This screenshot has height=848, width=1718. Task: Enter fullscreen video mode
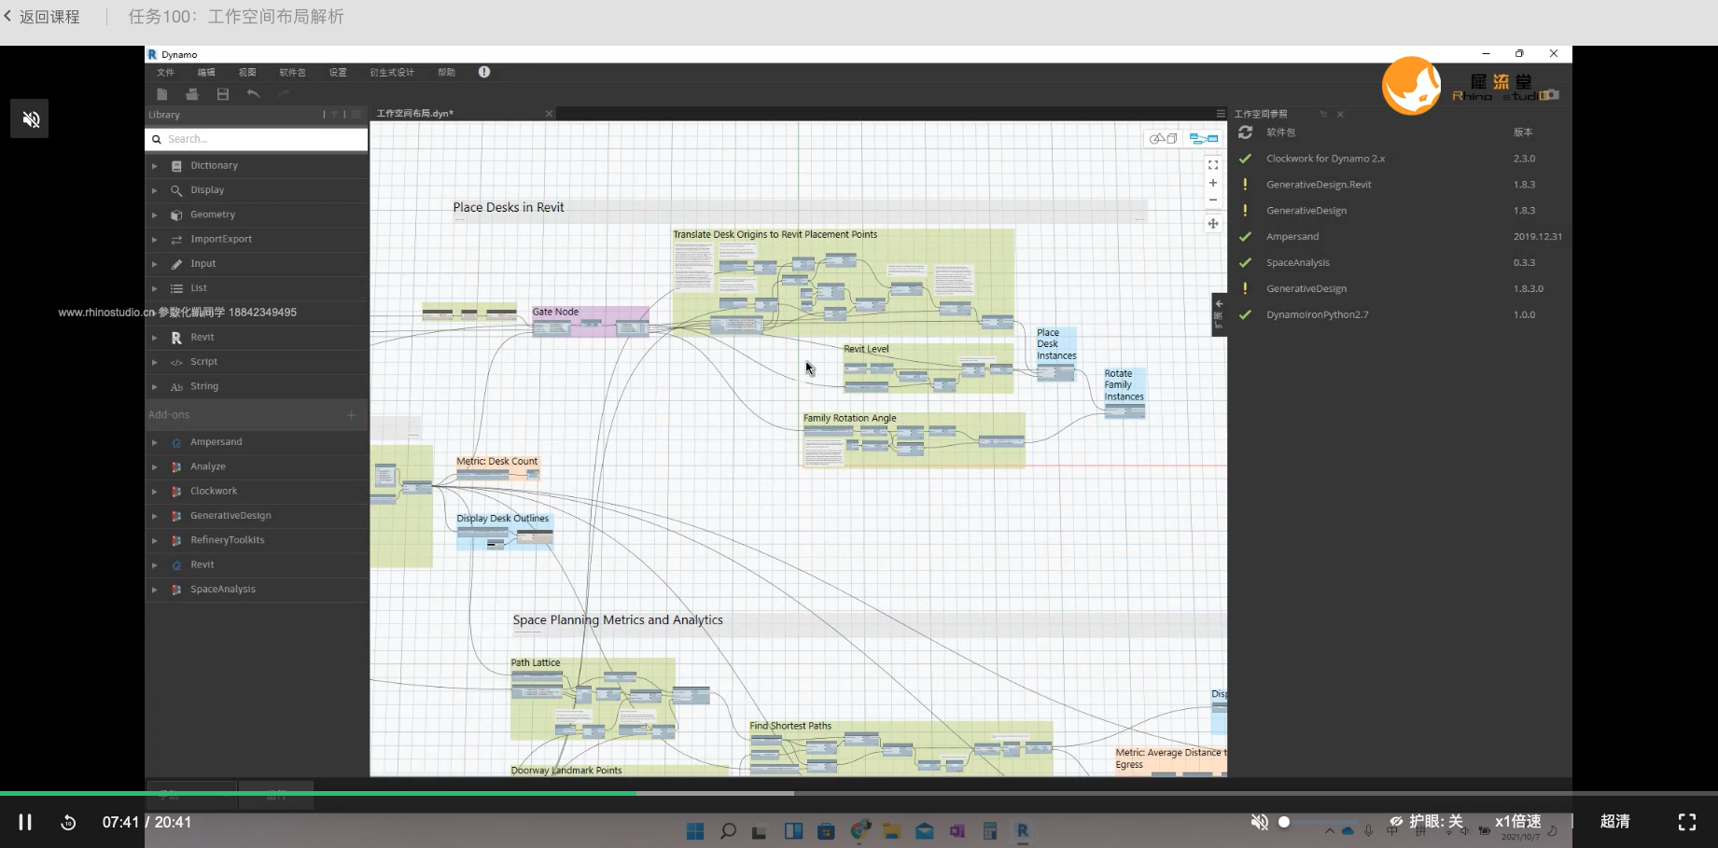(x=1687, y=822)
